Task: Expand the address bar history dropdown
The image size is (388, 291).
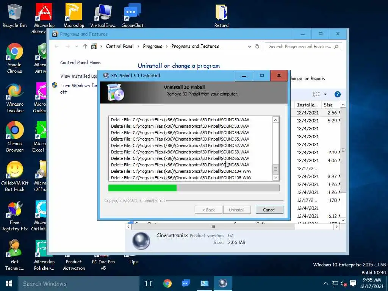Action: [249, 47]
